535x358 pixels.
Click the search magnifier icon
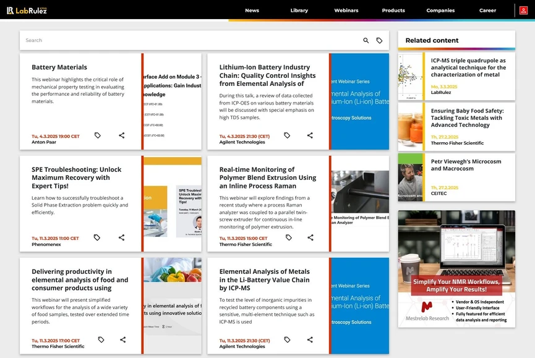pos(366,41)
